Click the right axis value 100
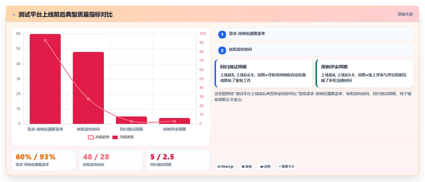The image size is (425, 182). click(x=202, y=34)
